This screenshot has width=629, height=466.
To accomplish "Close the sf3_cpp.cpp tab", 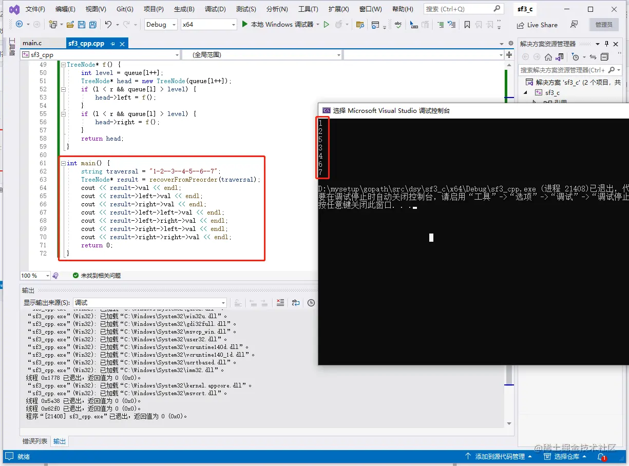I will coord(122,44).
